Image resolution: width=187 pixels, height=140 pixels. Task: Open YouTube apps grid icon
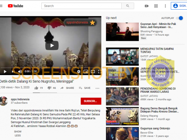156,6
